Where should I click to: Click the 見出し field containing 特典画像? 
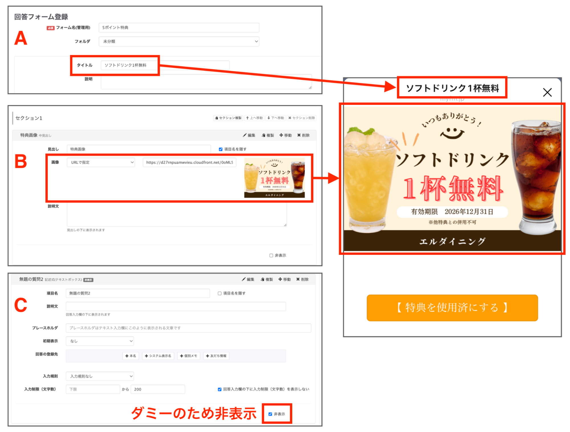coord(139,149)
